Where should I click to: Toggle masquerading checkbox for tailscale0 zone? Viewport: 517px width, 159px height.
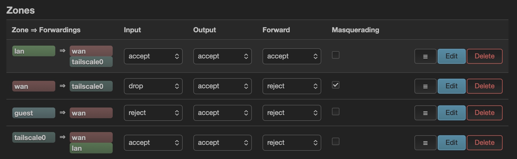(x=335, y=141)
